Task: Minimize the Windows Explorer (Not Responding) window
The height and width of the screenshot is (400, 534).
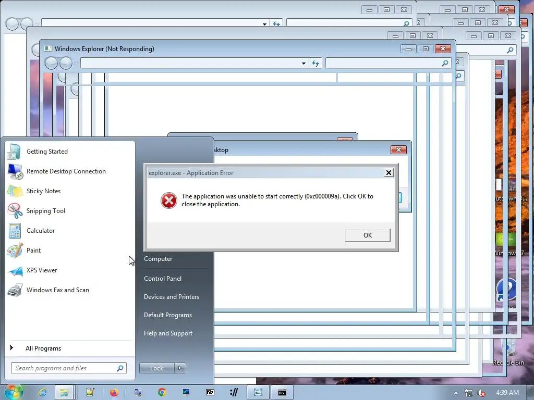Action: pyautogui.click(x=408, y=49)
